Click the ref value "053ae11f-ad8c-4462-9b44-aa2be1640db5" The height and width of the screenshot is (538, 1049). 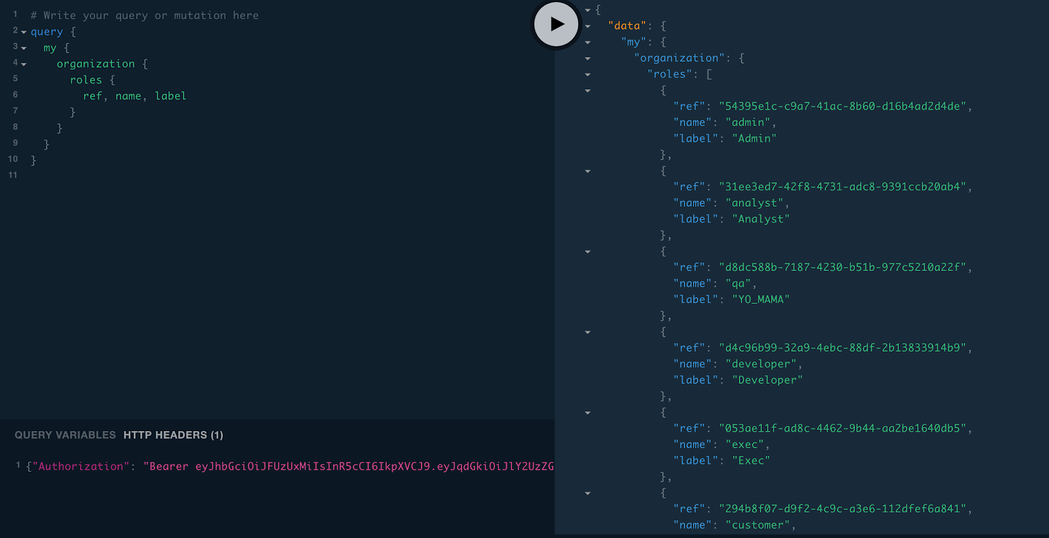tap(843, 428)
